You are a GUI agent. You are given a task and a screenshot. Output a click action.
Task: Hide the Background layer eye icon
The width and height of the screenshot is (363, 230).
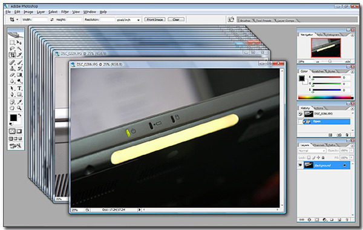[x=301, y=165]
